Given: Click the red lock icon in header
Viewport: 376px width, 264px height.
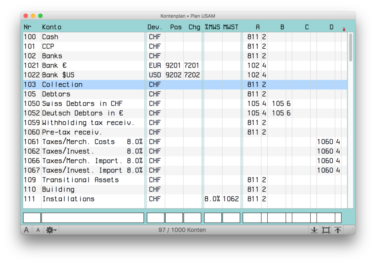Looking at the screenshot, I should point(344,29).
